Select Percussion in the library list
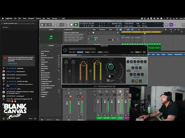The image size is (185, 138). coord(44,69)
